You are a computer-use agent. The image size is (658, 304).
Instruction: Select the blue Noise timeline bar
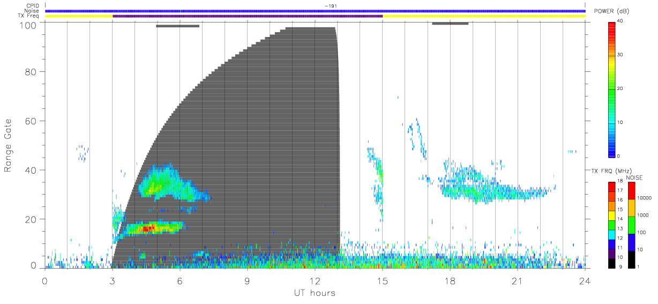[315, 11]
